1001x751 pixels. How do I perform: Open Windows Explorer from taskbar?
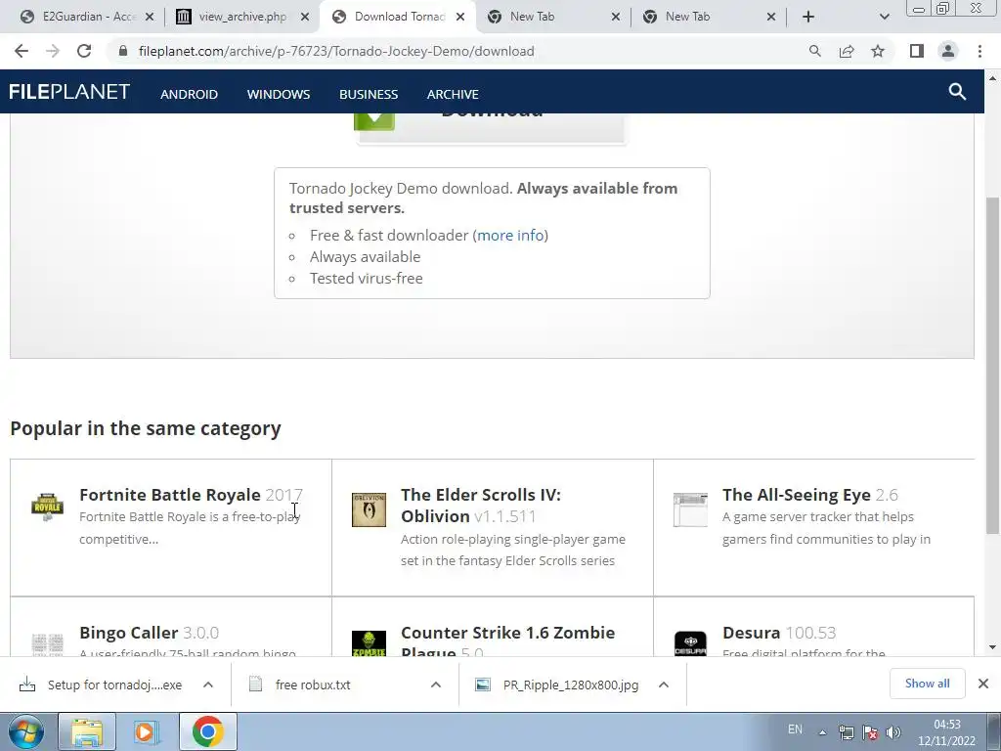[87, 731]
